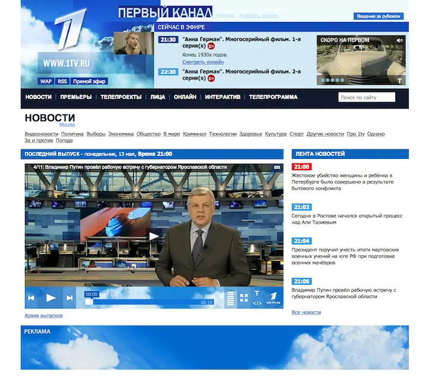Click the video progress bar
428x379 pixels.
150,302
